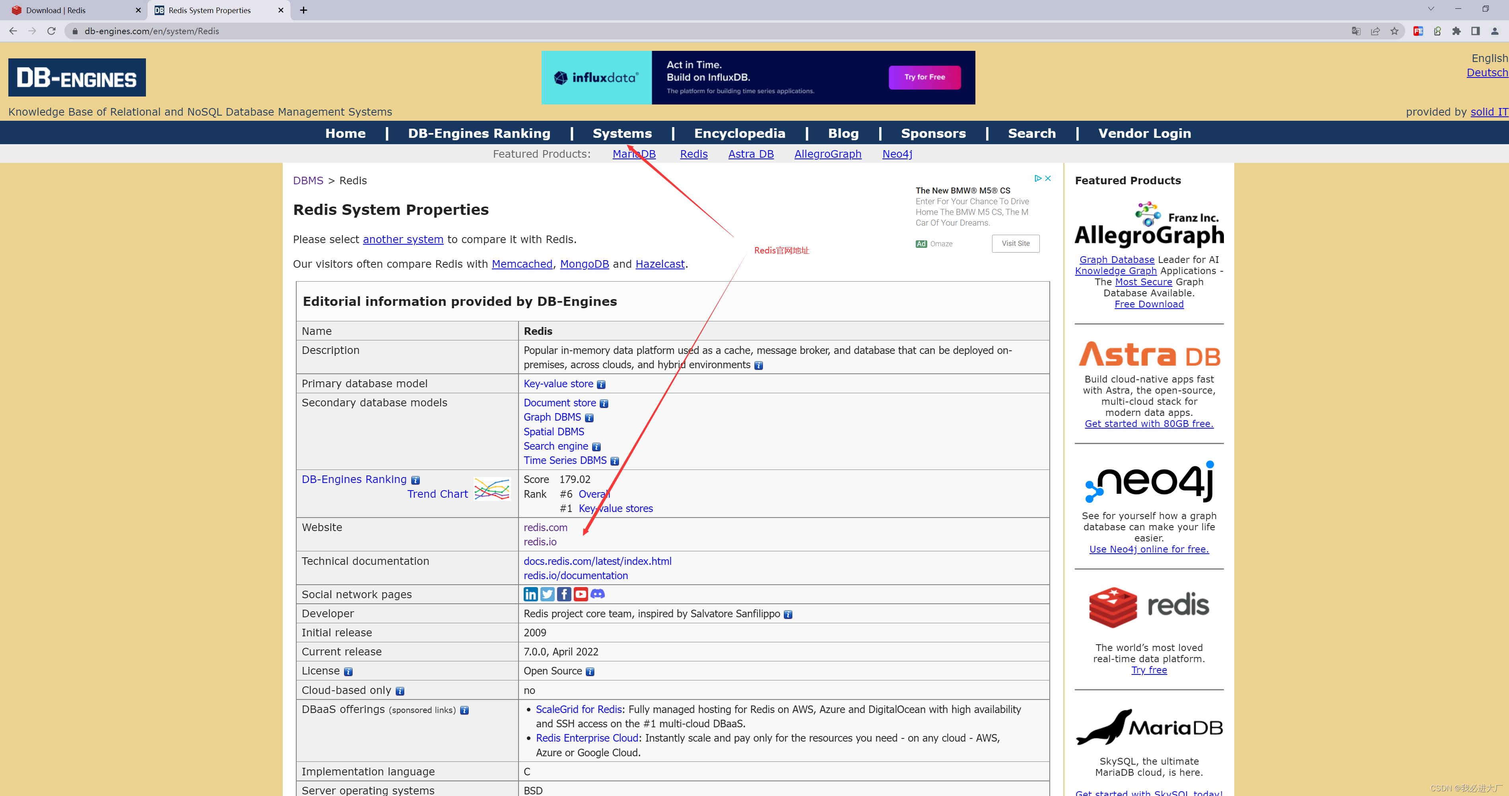Open the Redis LinkedIn page icon
This screenshot has height=796, width=1509.
(531, 594)
